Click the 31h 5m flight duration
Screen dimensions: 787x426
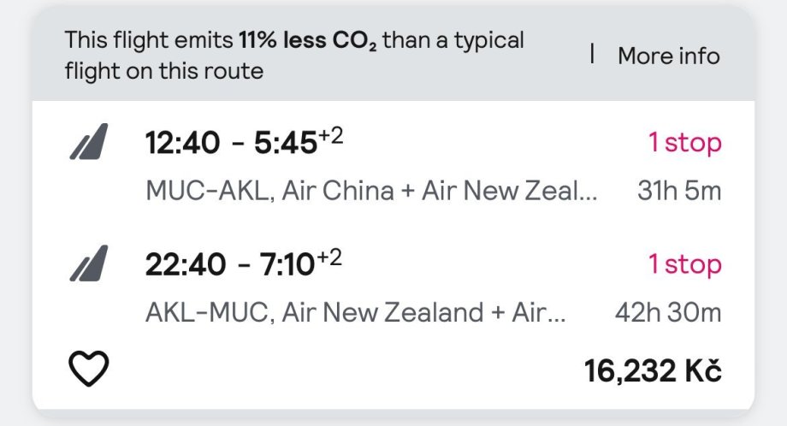(x=679, y=191)
